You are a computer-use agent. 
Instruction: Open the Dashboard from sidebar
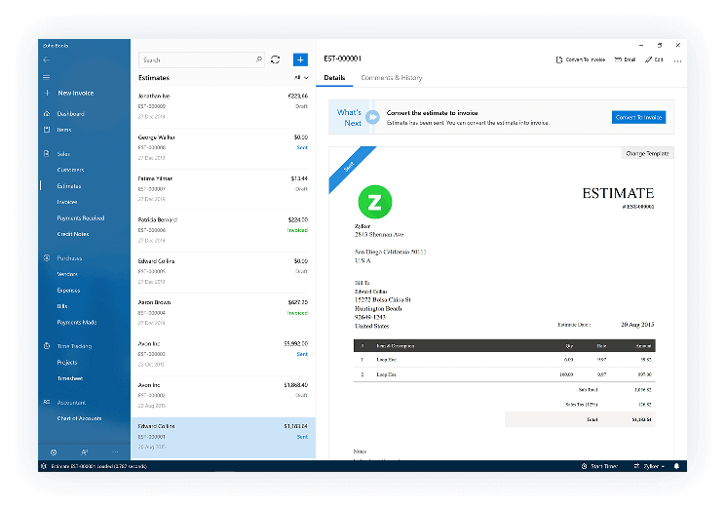click(69, 114)
